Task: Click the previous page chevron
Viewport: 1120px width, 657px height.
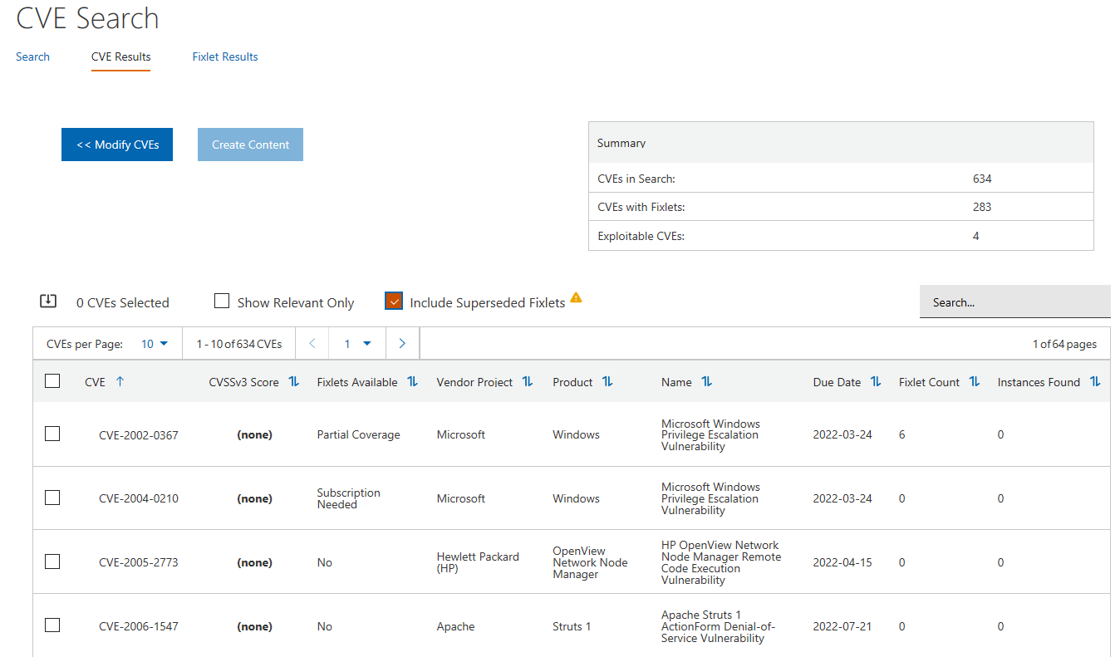Action: [312, 342]
